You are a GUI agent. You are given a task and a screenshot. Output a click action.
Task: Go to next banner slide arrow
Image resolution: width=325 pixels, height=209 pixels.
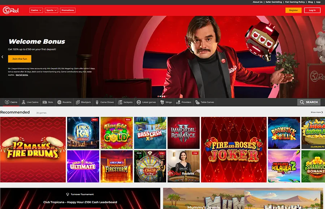[321, 57]
